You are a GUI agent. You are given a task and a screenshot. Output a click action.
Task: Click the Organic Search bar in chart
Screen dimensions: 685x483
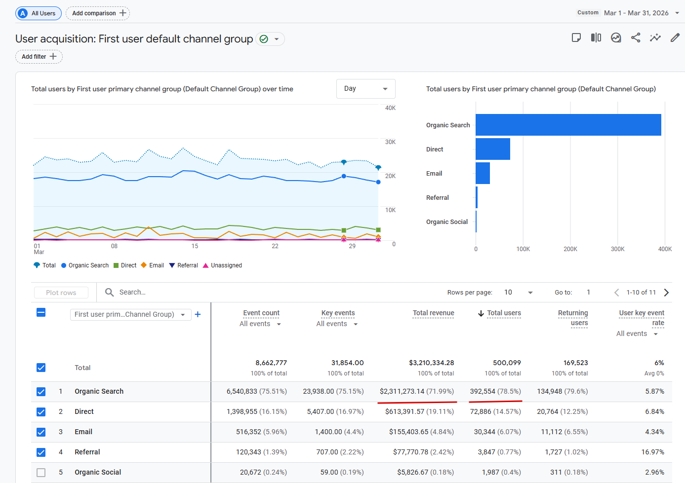pos(568,125)
